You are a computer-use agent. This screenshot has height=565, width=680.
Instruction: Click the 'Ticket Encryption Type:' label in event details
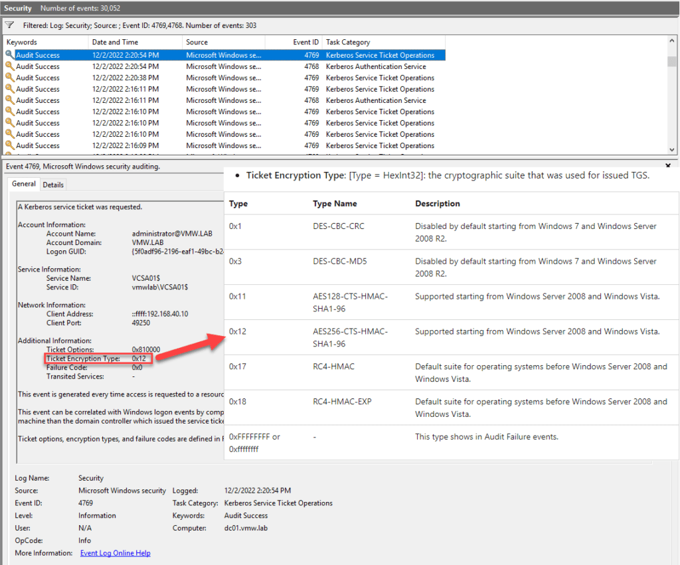click(83, 358)
